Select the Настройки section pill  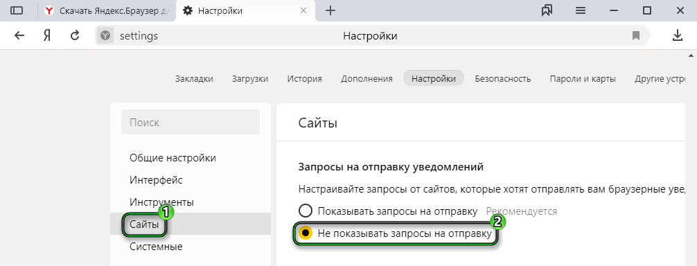[434, 78]
